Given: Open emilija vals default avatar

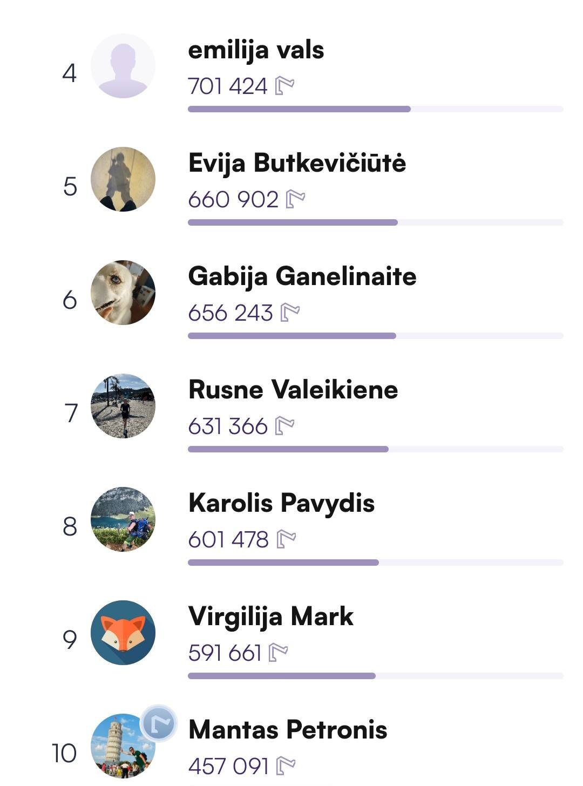Looking at the screenshot, I should coord(123,66).
